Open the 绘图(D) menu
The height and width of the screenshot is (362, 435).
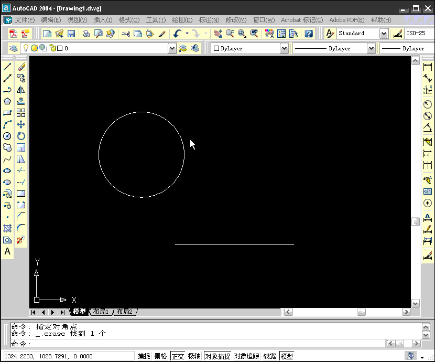point(182,20)
